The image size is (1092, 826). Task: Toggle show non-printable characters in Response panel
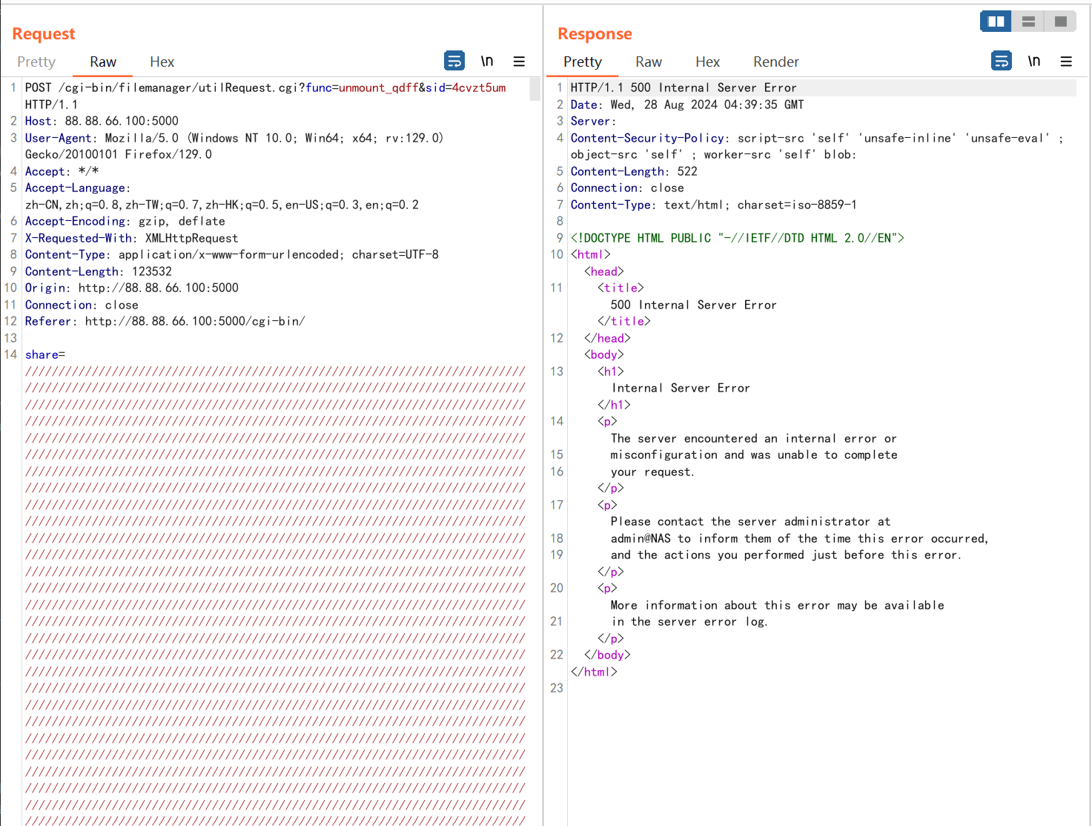(x=1034, y=61)
